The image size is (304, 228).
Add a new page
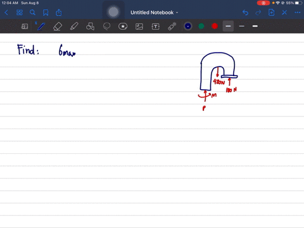click(271, 13)
